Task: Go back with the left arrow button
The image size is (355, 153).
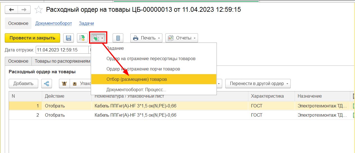Action: coord(12,10)
